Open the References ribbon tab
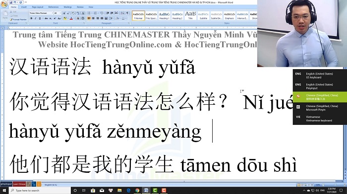This screenshot has height=194, width=347. 54,7
